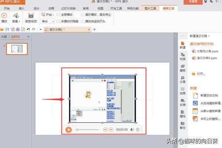Switch to the 图片工具 tab
Screen dimensions: 222x148
150,9
